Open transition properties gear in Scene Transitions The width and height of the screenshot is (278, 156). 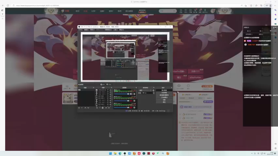click(153, 90)
